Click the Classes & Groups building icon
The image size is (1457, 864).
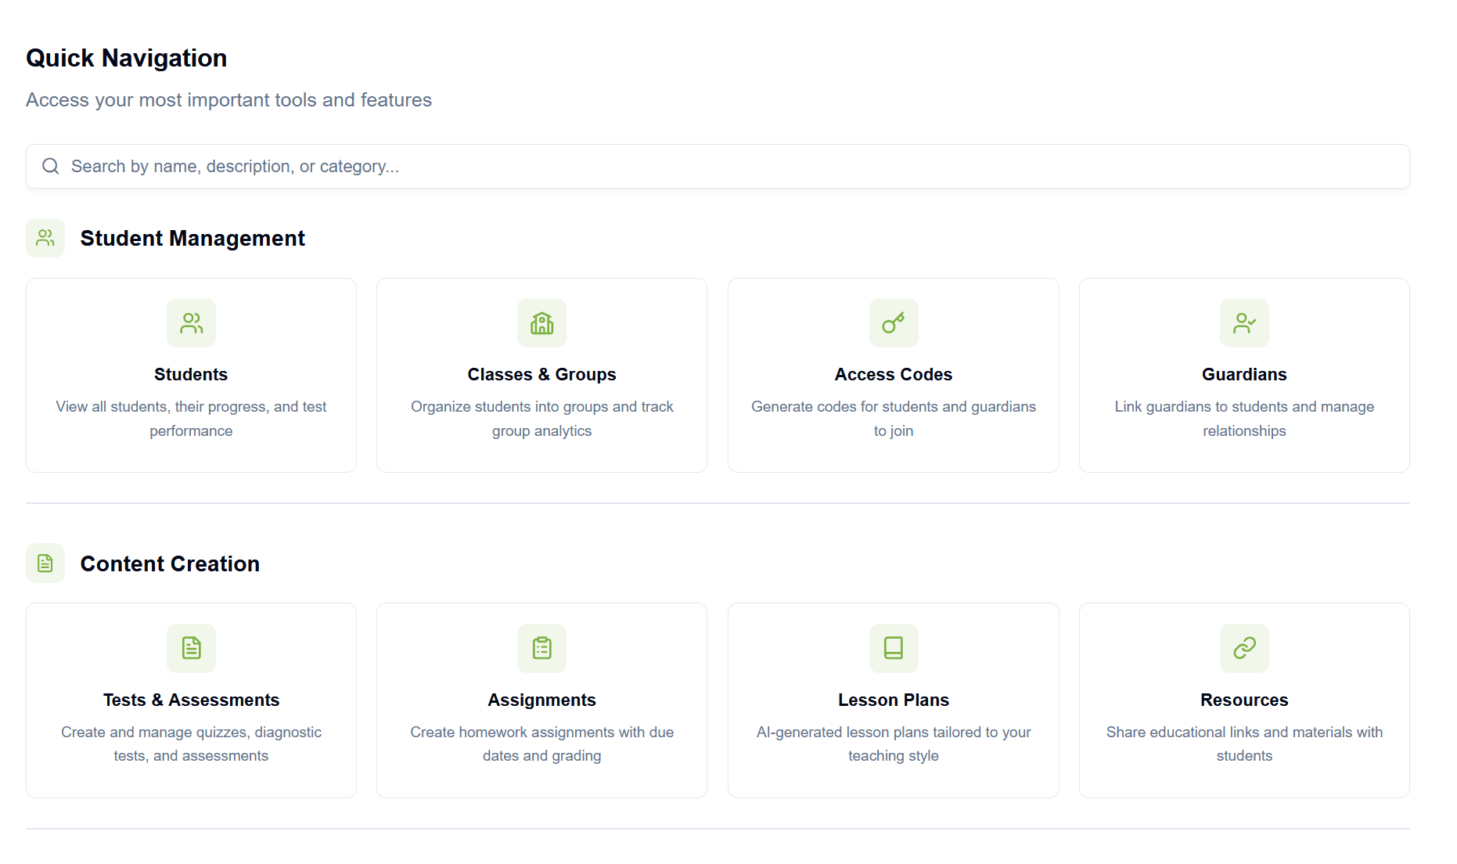541,322
